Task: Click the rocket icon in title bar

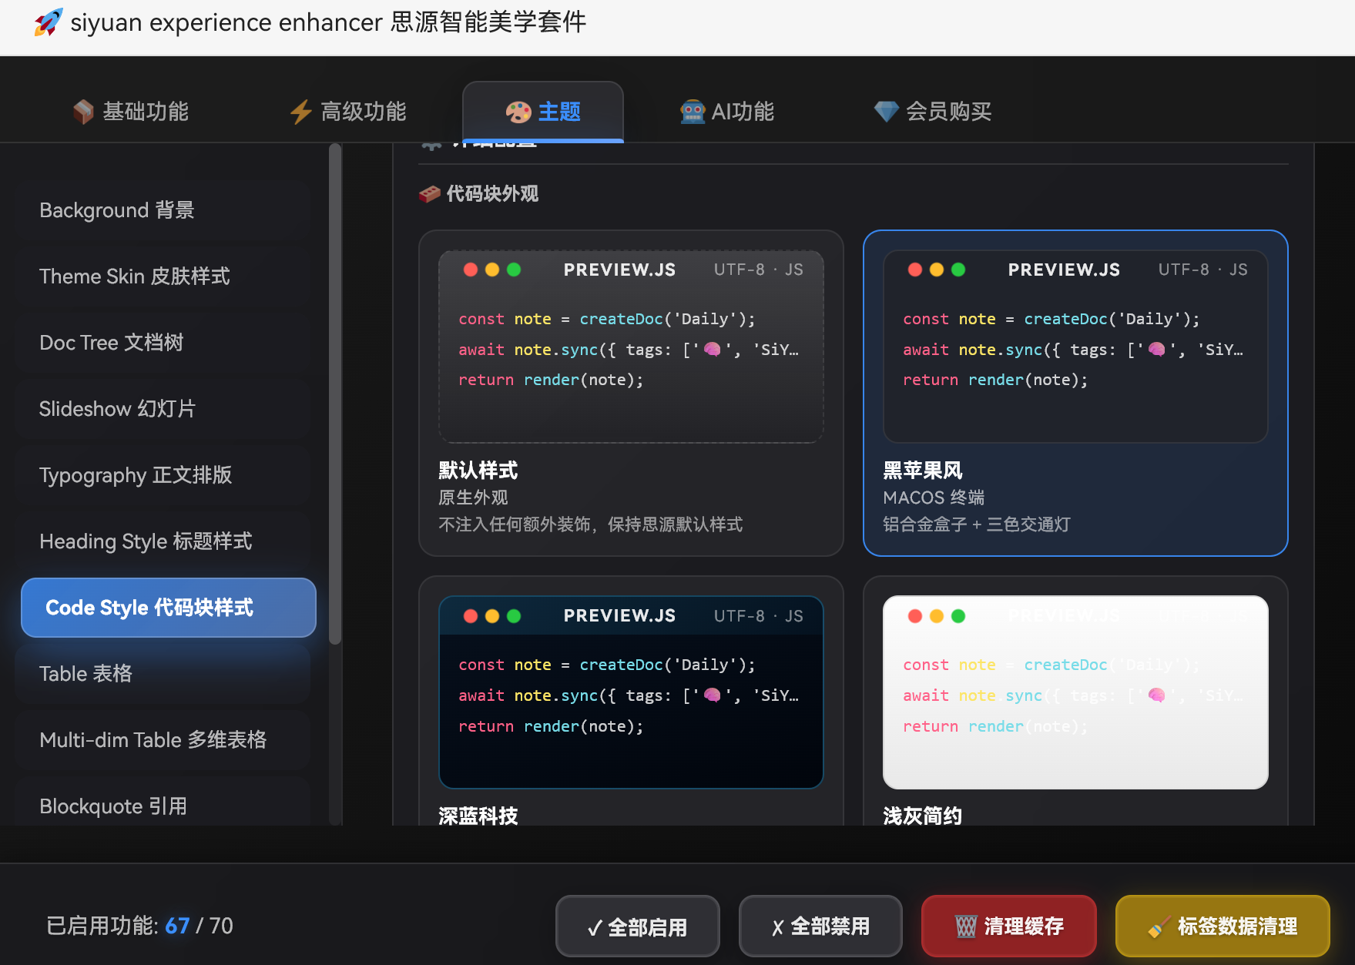Action: pyautogui.click(x=48, y=22)
